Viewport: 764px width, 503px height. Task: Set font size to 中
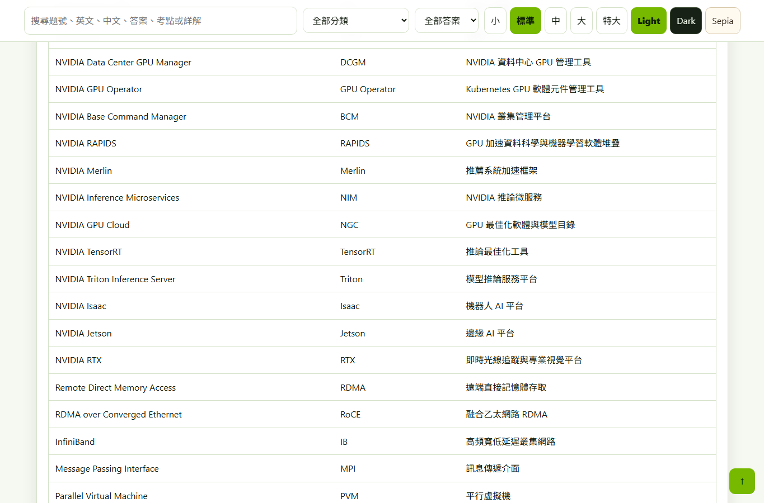tap(556, 21)
